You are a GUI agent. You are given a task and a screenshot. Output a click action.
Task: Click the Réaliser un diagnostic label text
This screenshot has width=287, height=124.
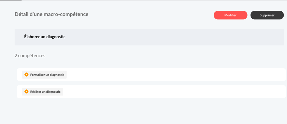click(x=45, y=92)
